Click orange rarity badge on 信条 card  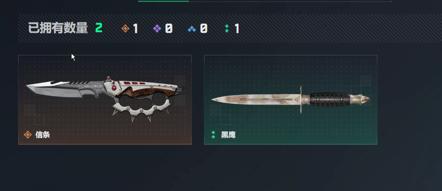[28, 135]
